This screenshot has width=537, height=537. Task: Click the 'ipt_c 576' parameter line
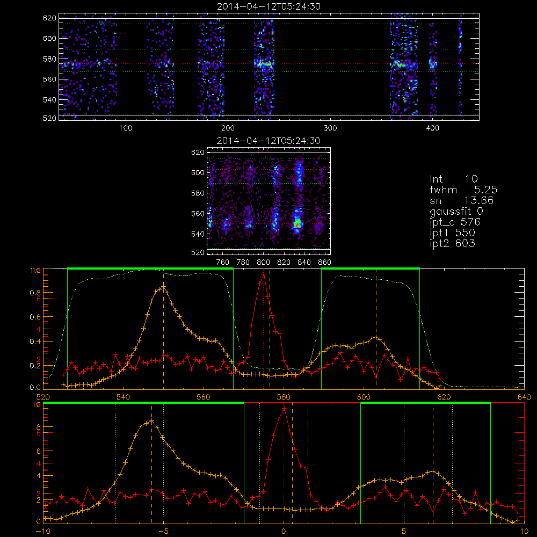[455, 222]
